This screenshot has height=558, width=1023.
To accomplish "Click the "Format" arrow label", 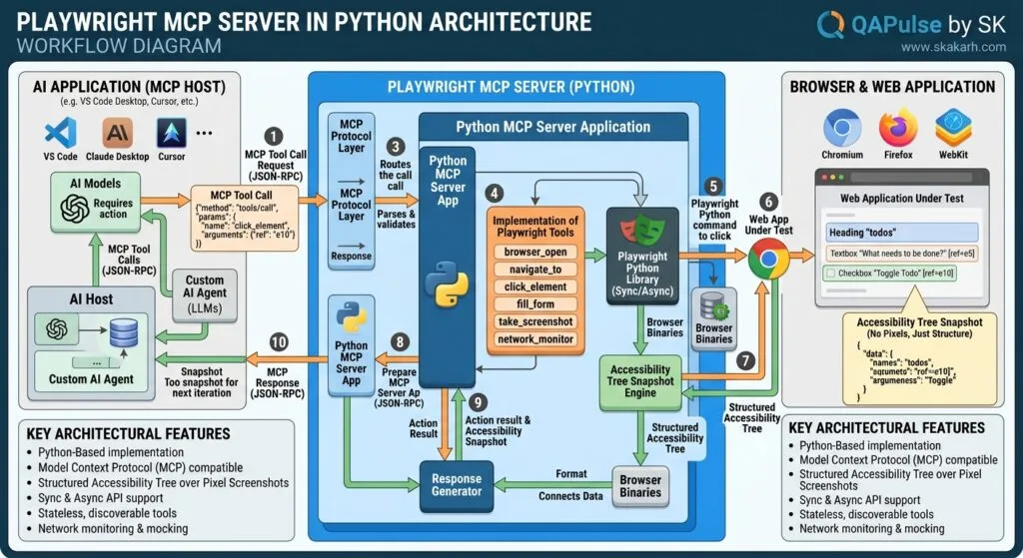I will (x=571, y=474).
